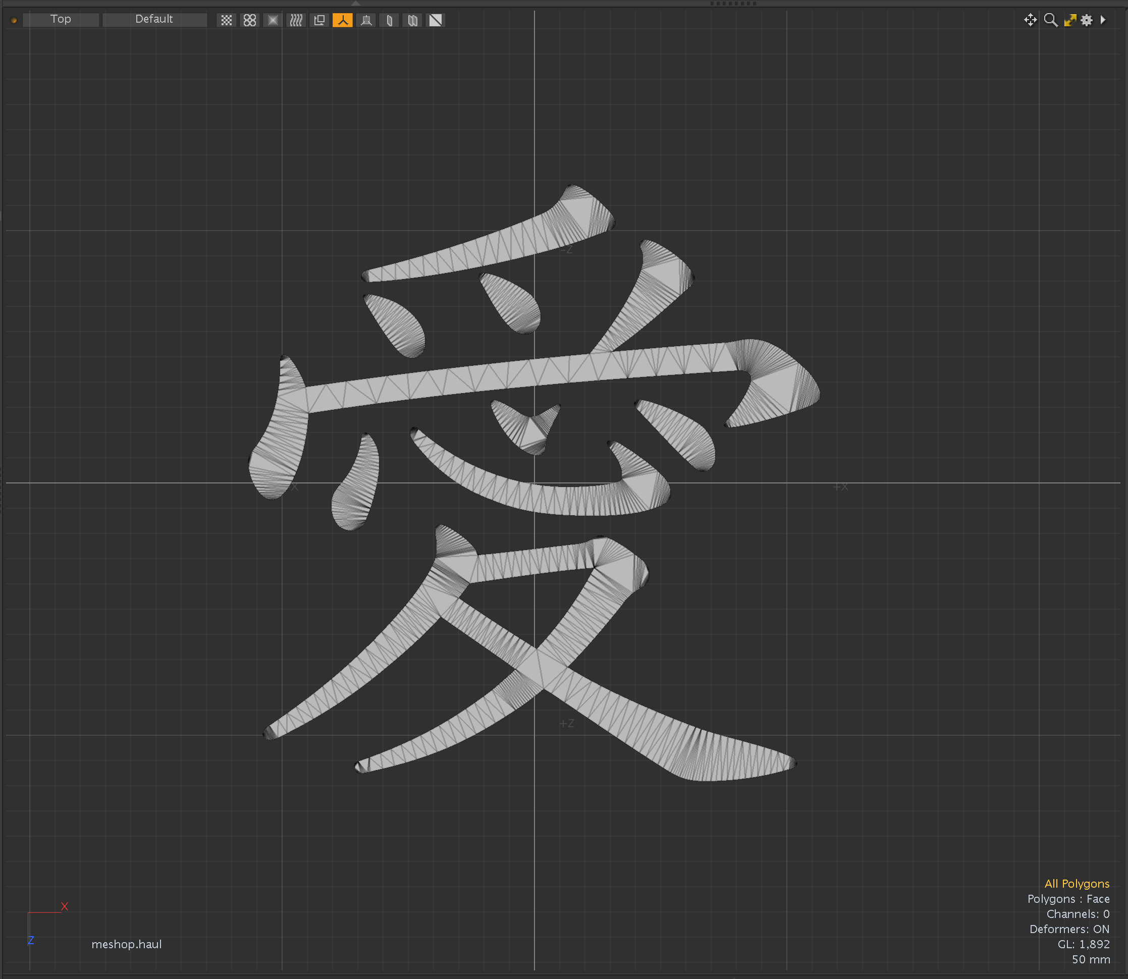Click the checkerboard dots viewport icon

(227, 20)
